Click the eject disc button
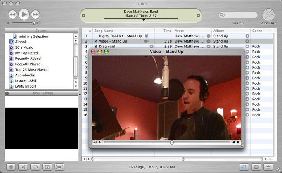The image size is (282, 173). tap(268, 167)
